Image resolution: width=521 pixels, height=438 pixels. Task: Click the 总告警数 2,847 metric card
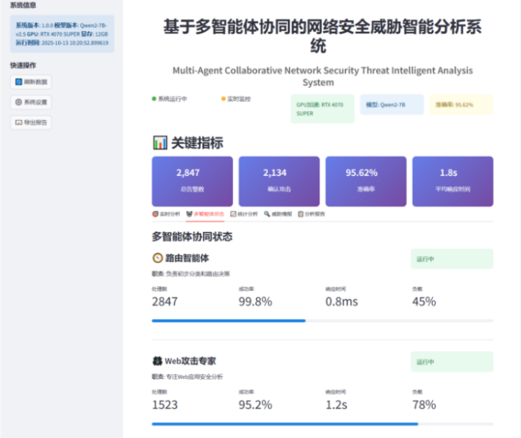pyautogui.click(x=192, y=181)
